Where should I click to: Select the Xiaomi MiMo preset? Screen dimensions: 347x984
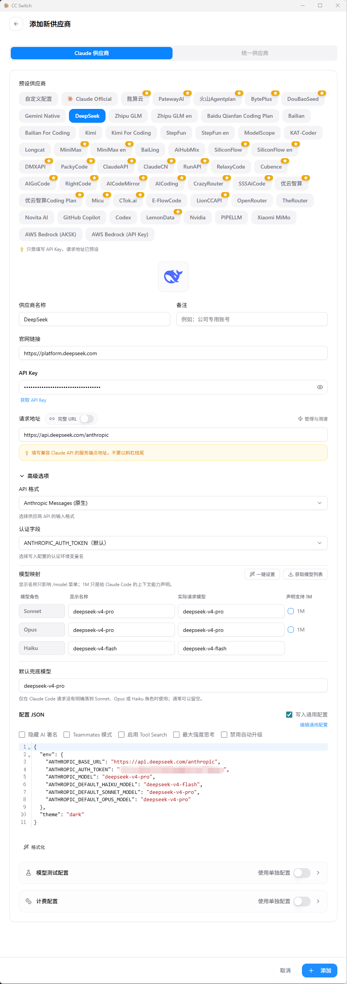(274, 217)
